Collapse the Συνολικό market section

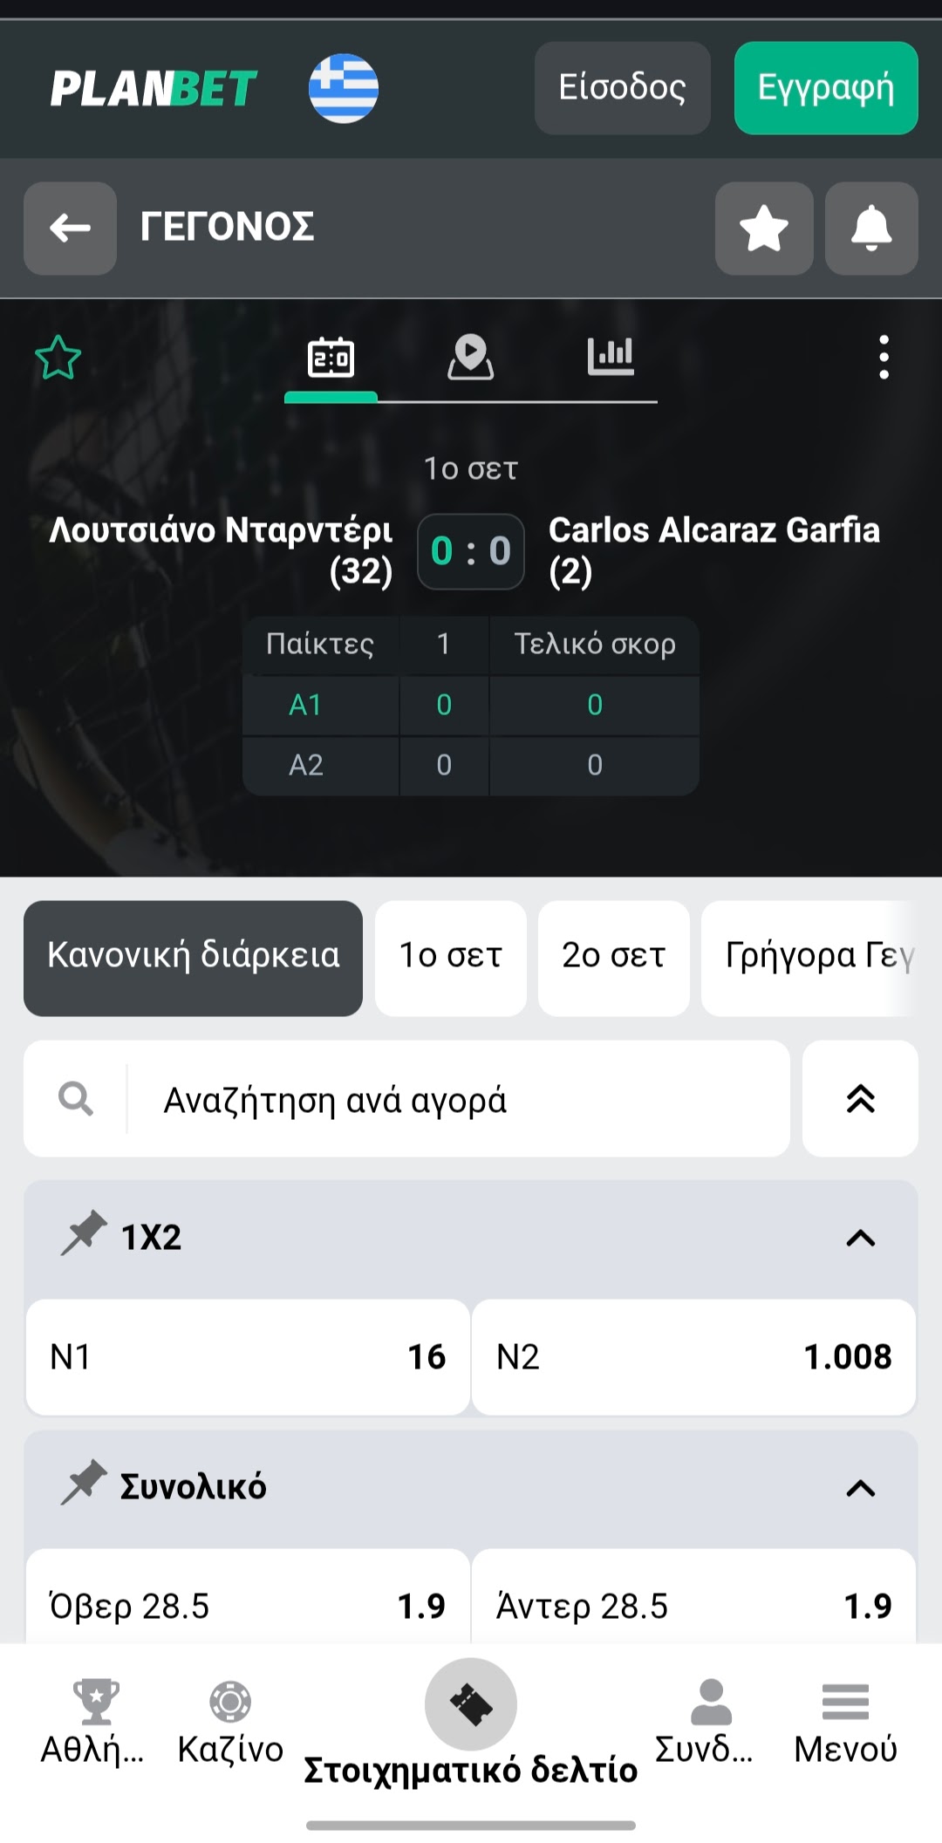tap(860, 1487)
